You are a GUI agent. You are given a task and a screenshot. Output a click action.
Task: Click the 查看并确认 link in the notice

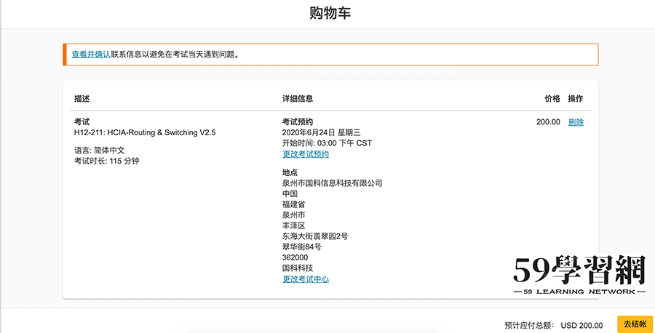pyautogui.click(x=91, y=54)
